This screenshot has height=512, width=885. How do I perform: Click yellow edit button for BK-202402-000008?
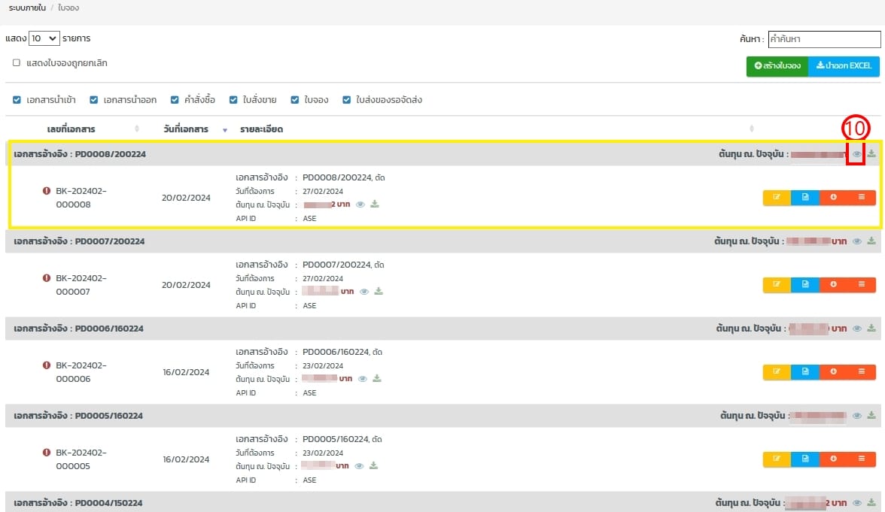point(777,198)
